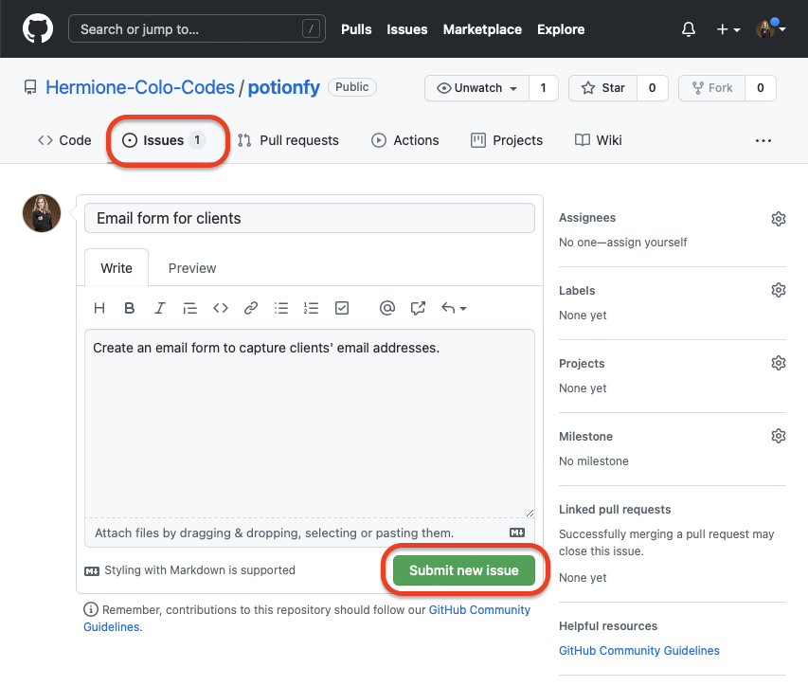The image size is (808, 686).
Task: Expand the saved replies dropdown
Action: point(454,308)
